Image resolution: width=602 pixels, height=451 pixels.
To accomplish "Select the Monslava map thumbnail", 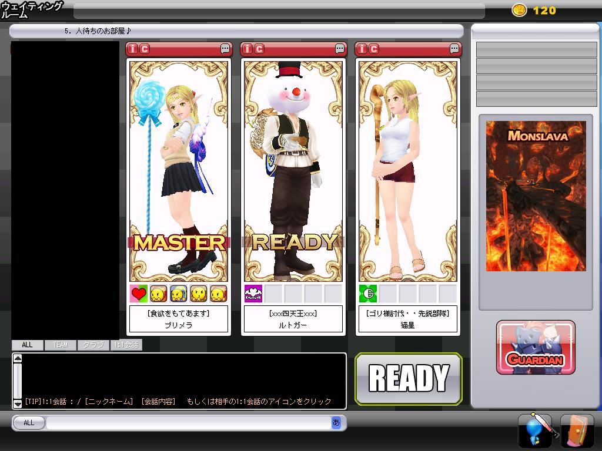I will [x=536, y=196].
